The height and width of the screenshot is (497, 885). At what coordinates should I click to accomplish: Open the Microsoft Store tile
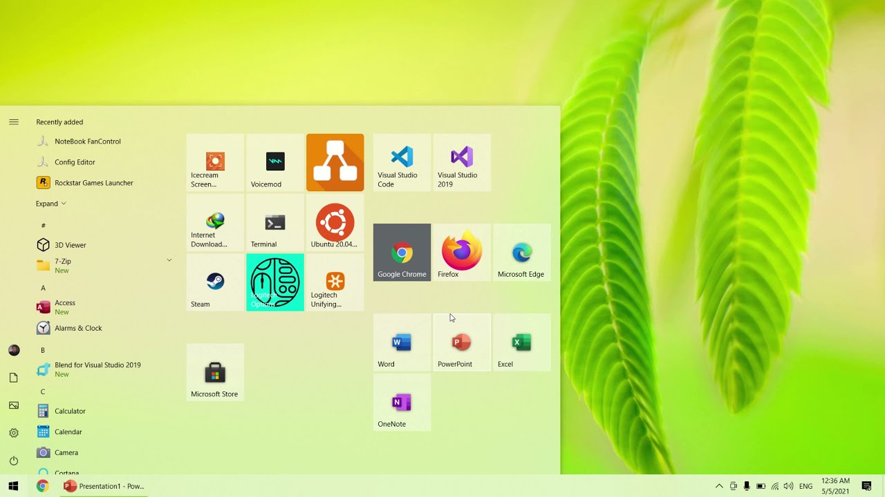(215, 372)
